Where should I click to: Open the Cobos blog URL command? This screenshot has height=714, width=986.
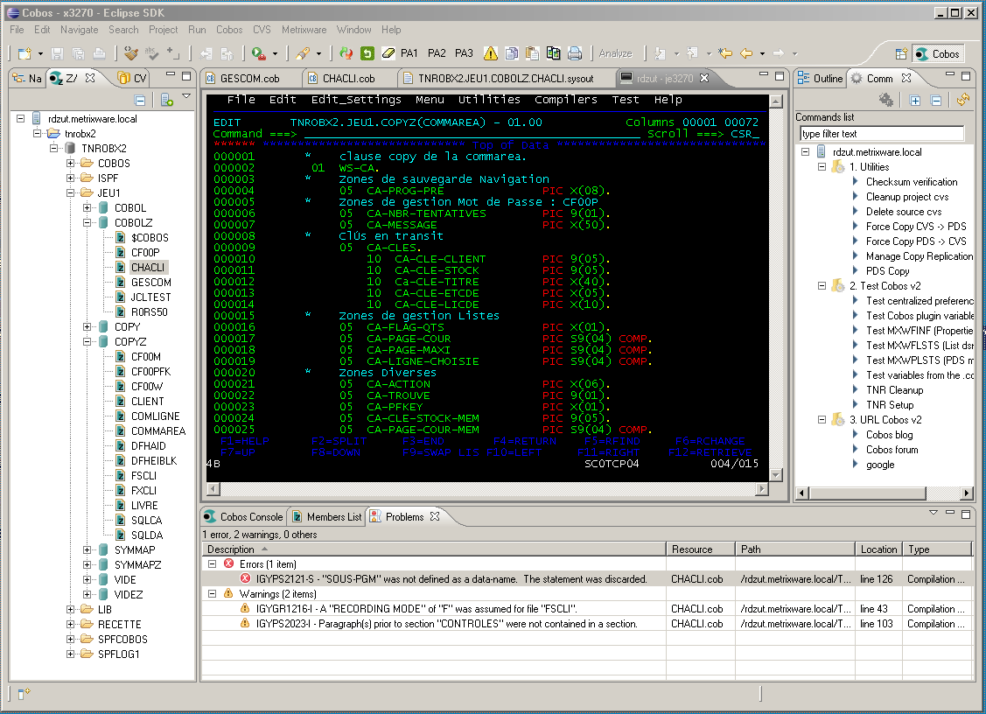pos(889,435)
